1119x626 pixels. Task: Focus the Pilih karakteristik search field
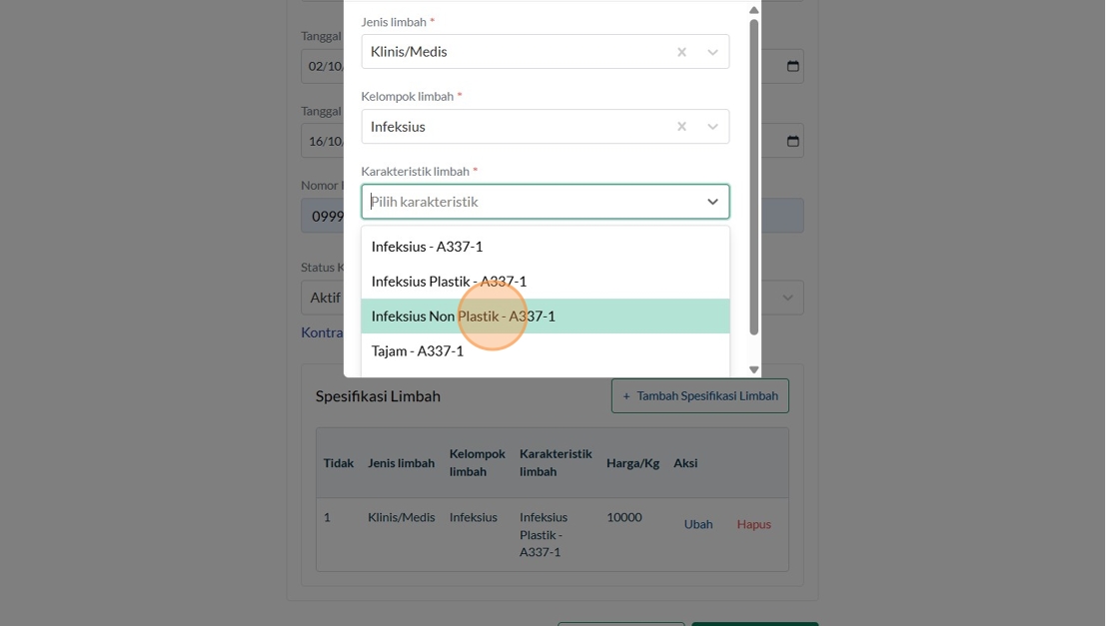pos(530,202)
